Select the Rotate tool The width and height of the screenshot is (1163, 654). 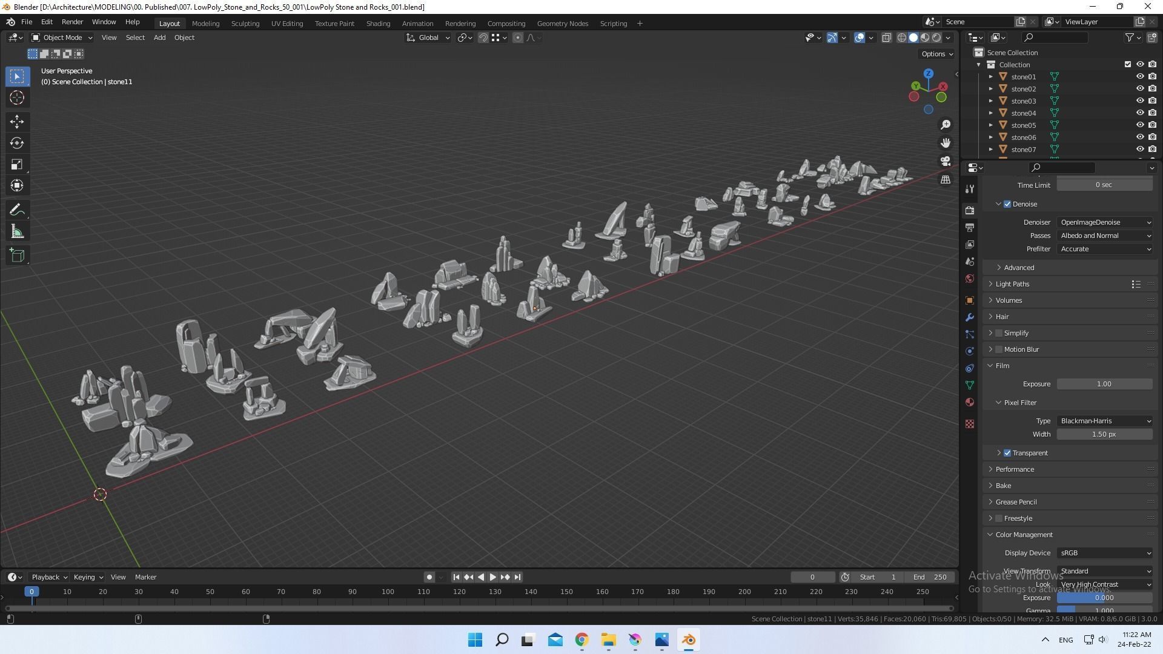(x=17, y=143)
